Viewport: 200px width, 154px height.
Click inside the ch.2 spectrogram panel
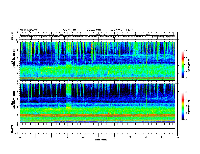(97, 103)
